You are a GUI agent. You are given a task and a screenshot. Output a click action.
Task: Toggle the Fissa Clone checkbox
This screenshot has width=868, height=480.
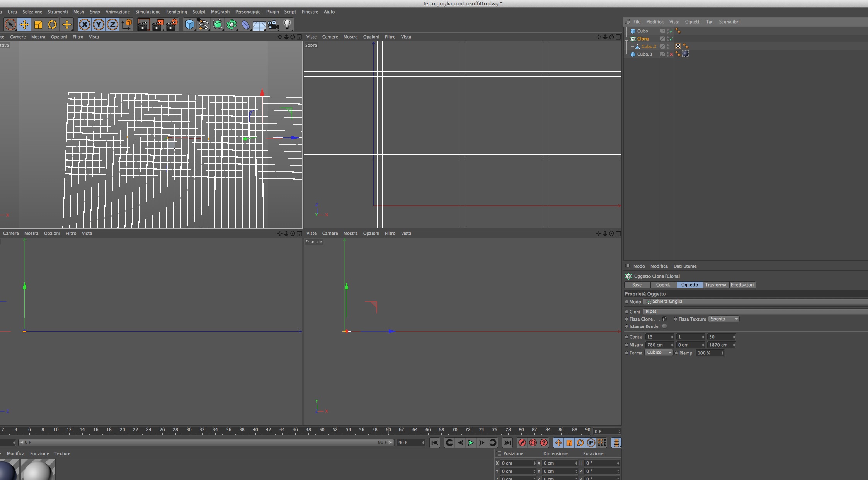[x=664, y=319]
